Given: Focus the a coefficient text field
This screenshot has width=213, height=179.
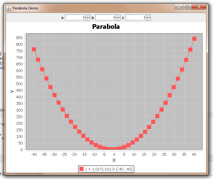Looking at the screenshot, I should [75, 18].
